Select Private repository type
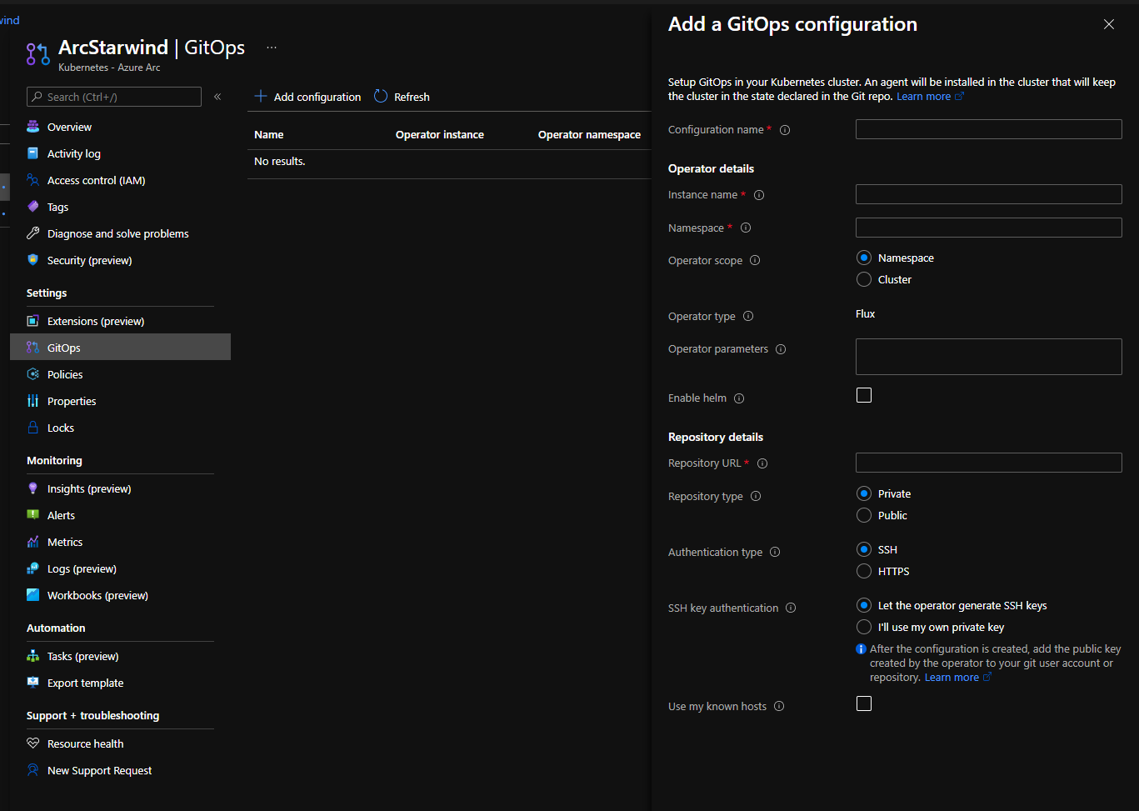This screenshot has width=1139, height=811. pyautogui.click(x=864, y=493)
